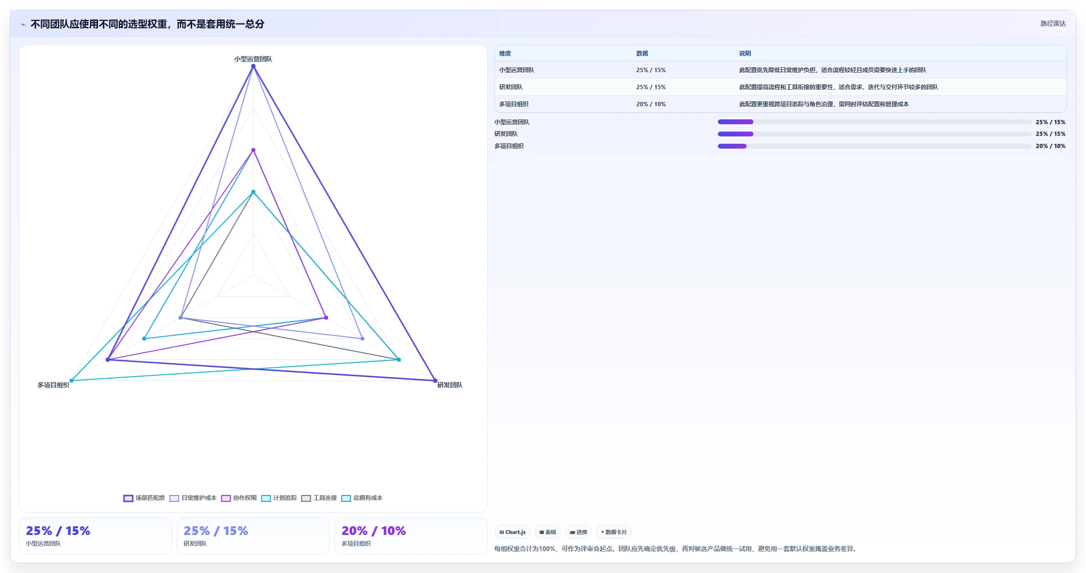1086x573 pixels.
Task: Click 20% / 10% value after progress bar
Action: point(1050,146)
